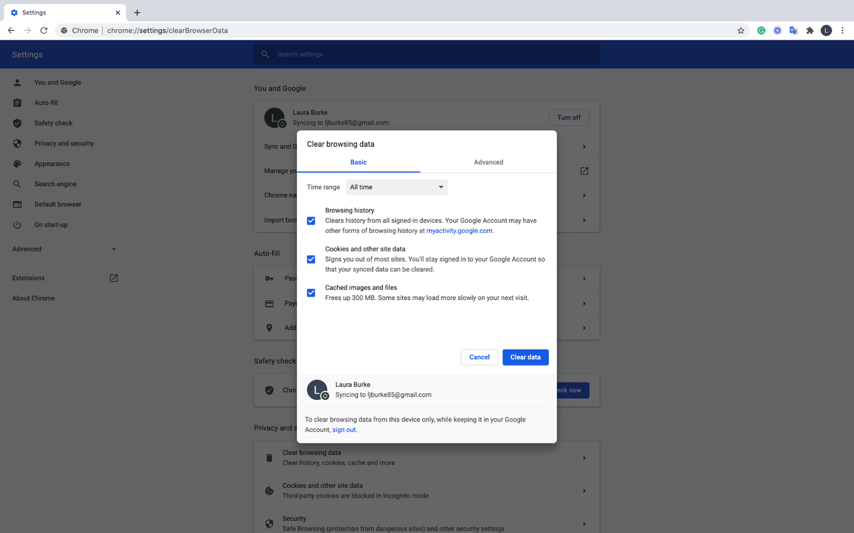The height and width of the screenshot is (533, 854).
Task: Select the Auto-fill sidebar icon
Action: pos(17,103)
